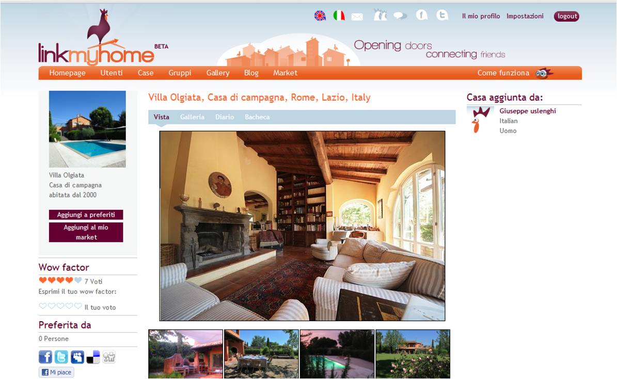Share on Facebook icon below Preferita da
The height and width of the screenshot is (379, 617).
tap(45, 357)
